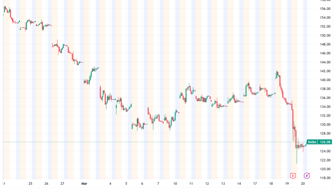Click the 118.00 price scale label
Viewport: 336px width, 191px height.
click(x=325, y=178)
